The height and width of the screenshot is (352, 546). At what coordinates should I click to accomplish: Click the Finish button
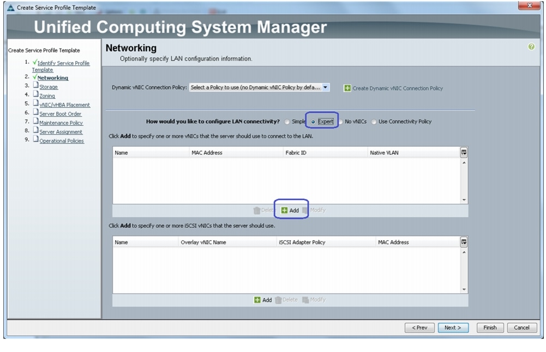coord(490,327)
